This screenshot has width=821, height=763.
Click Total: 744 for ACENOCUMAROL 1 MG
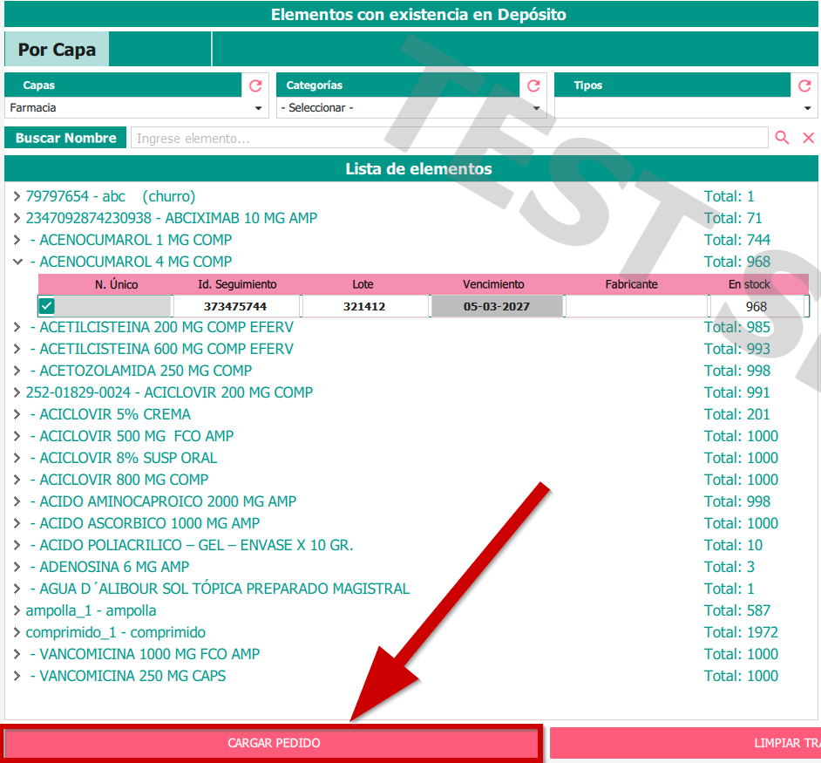coord(737,240)
